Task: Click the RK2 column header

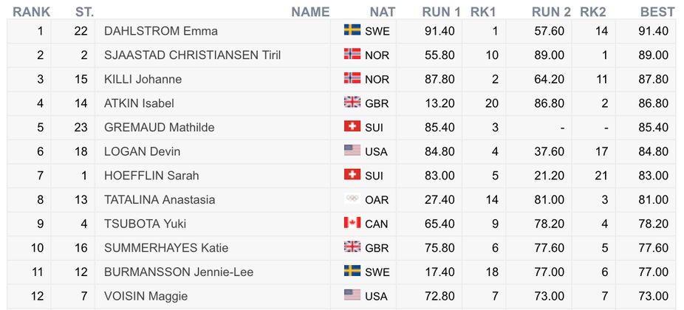Action: [x=593, y=12]
